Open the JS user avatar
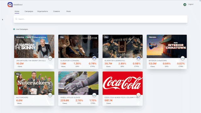 185,5
